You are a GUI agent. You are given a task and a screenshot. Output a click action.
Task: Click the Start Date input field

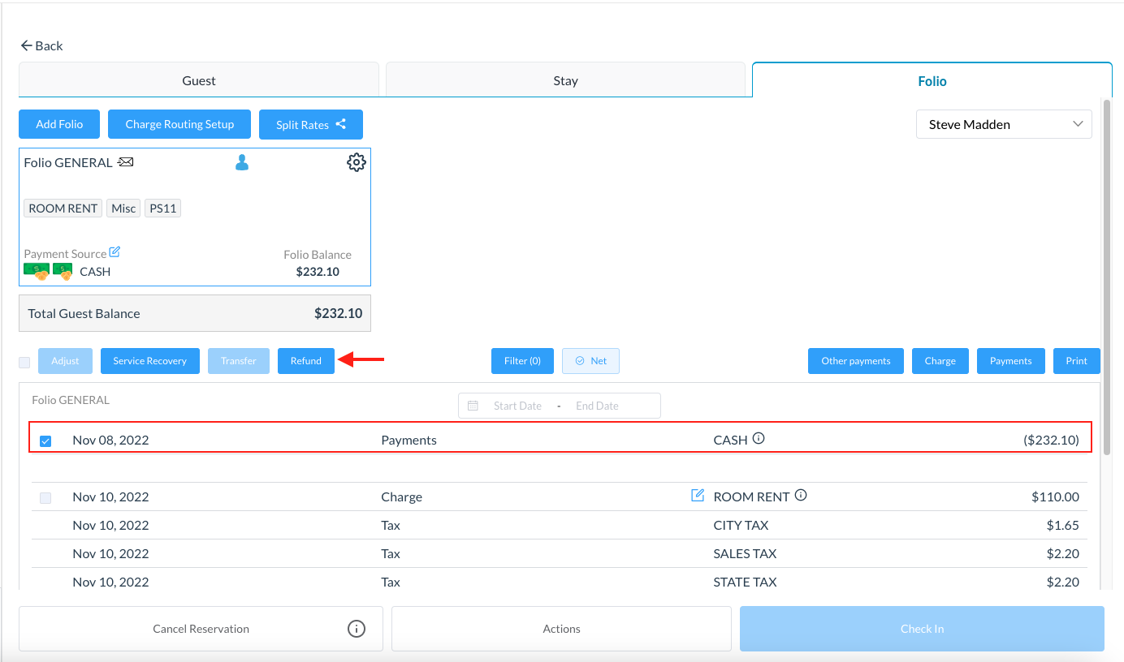(517, 406)
